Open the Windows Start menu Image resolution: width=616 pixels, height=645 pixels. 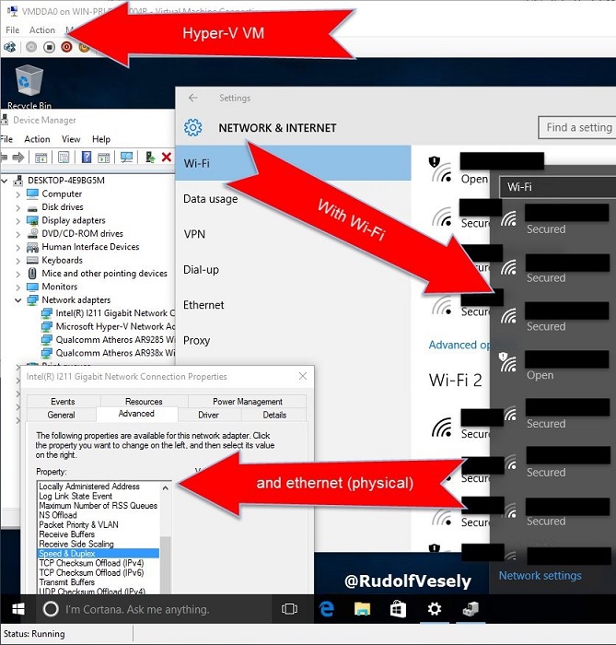point(18,609)
